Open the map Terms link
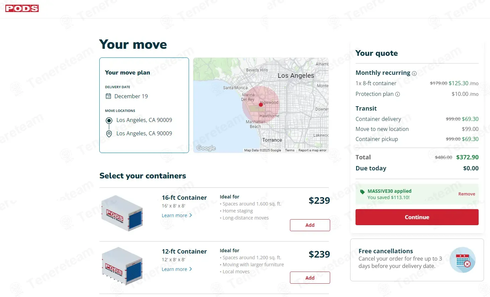The height and width of the screenshot is (297, 490). (290, 150)
